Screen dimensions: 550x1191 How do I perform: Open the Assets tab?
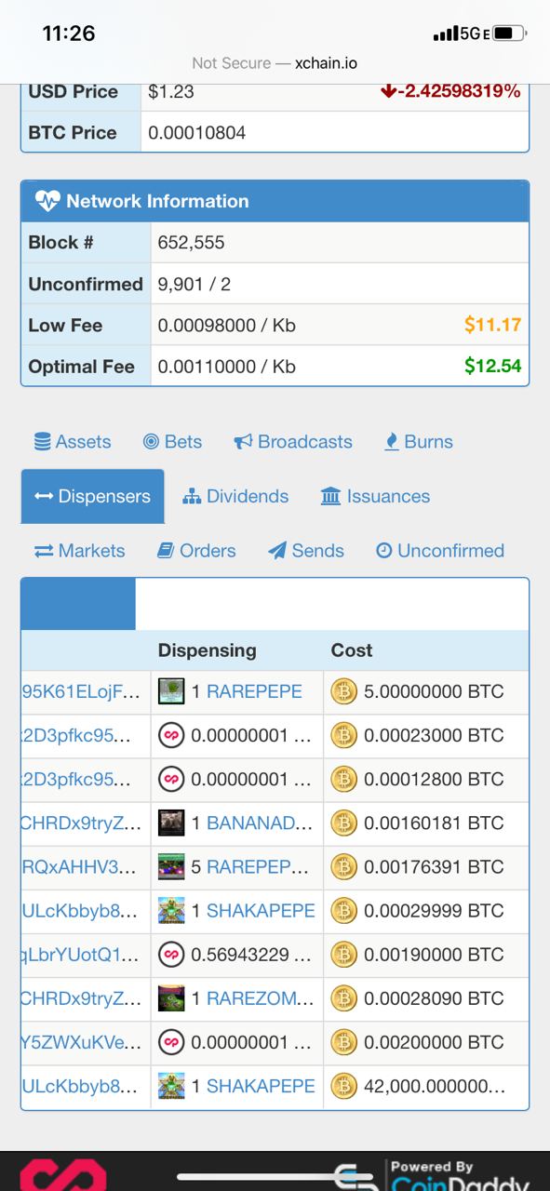73,442
